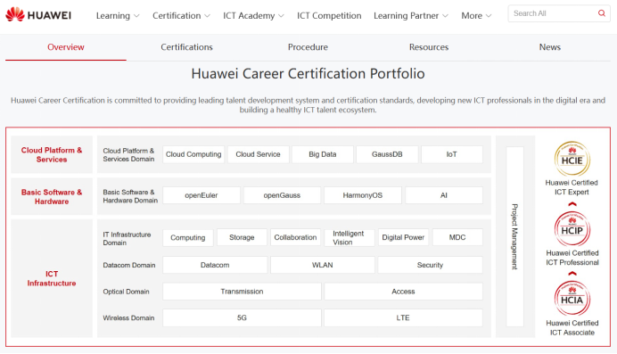Click Huawei Certified ICT Associate label
Image resolution: width=617 pixels, height=354 pixels.
pyautogui.click(x=572, y=327)
